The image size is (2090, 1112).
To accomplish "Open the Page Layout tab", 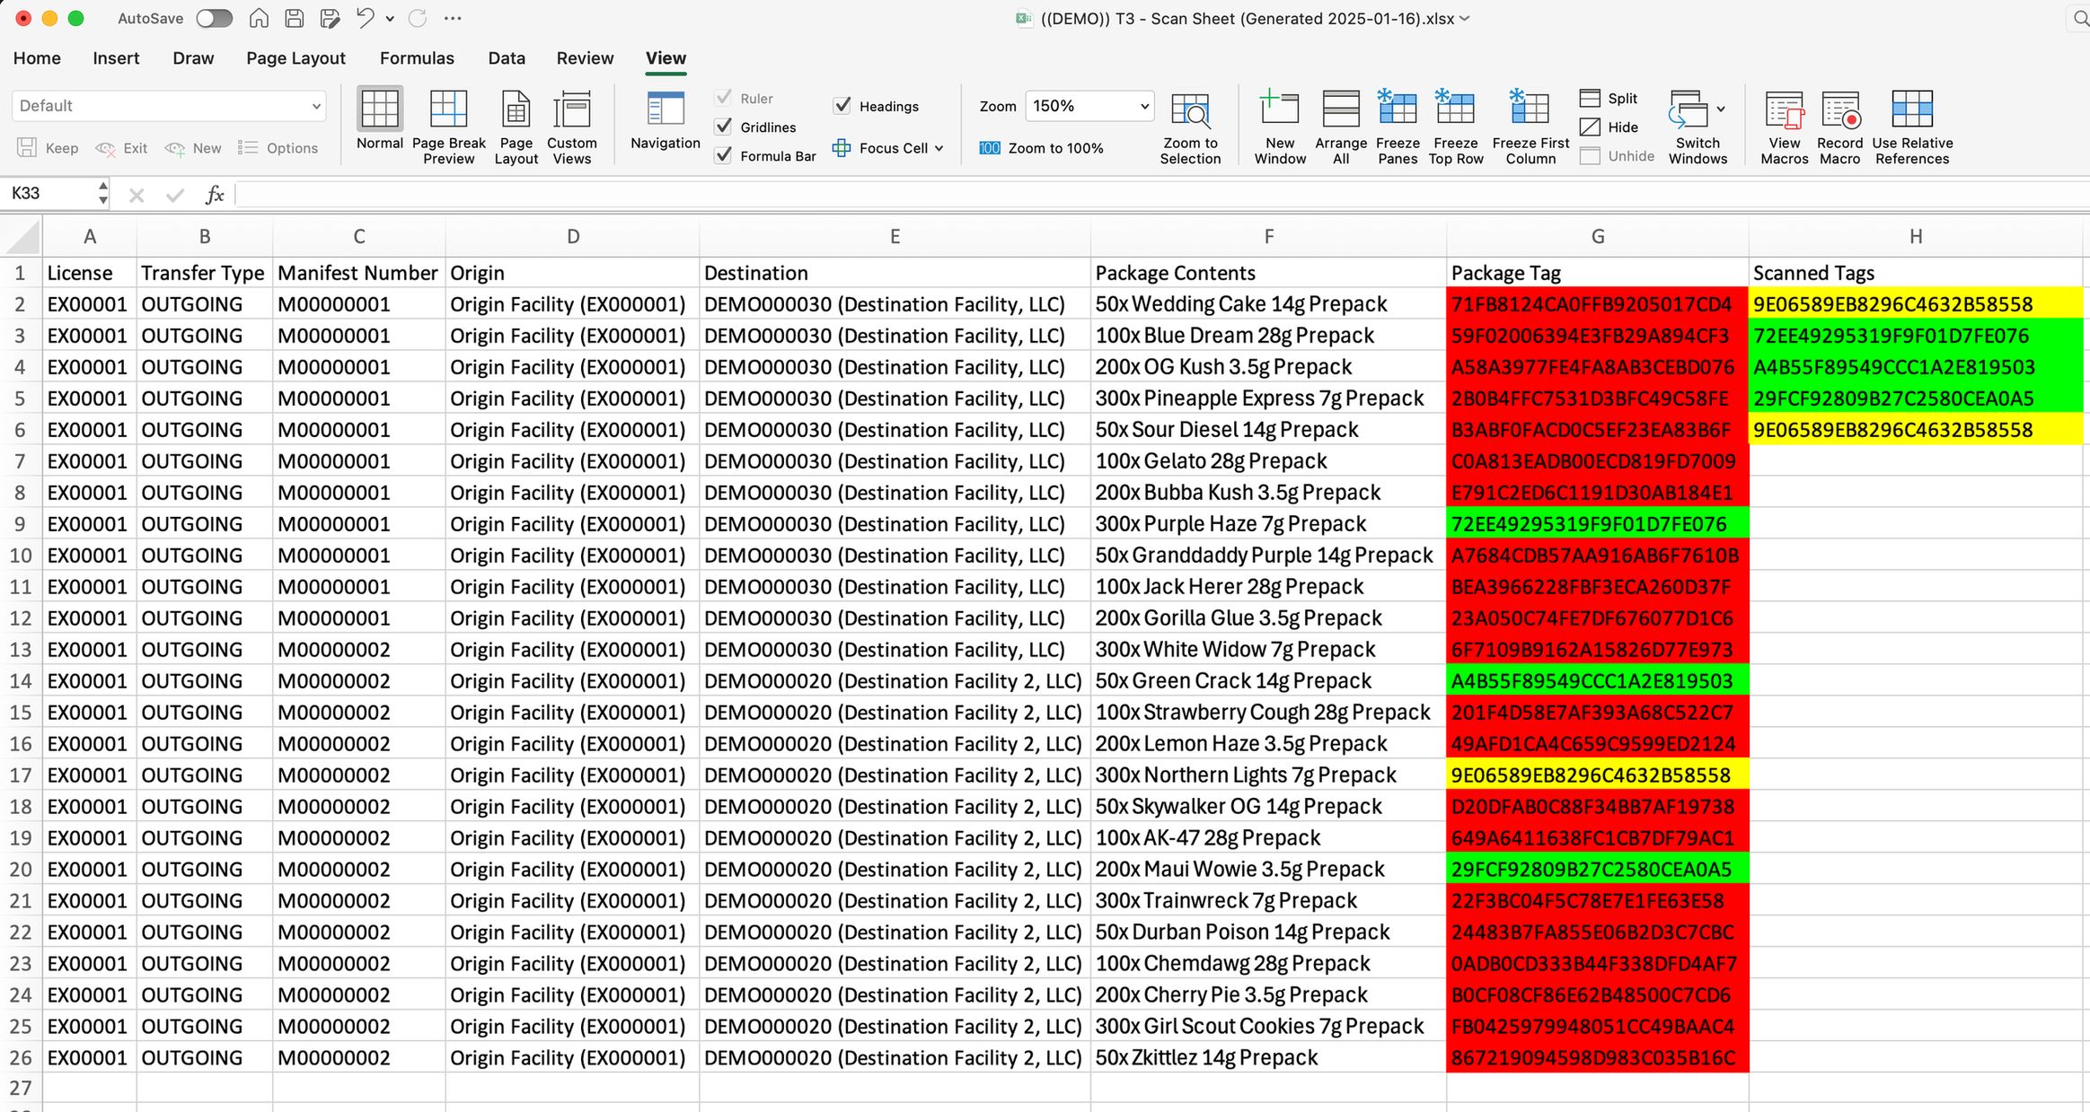I will 295,58.
